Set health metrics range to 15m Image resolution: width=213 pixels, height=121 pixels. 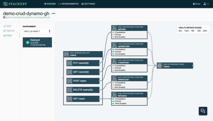pos(186,31)
